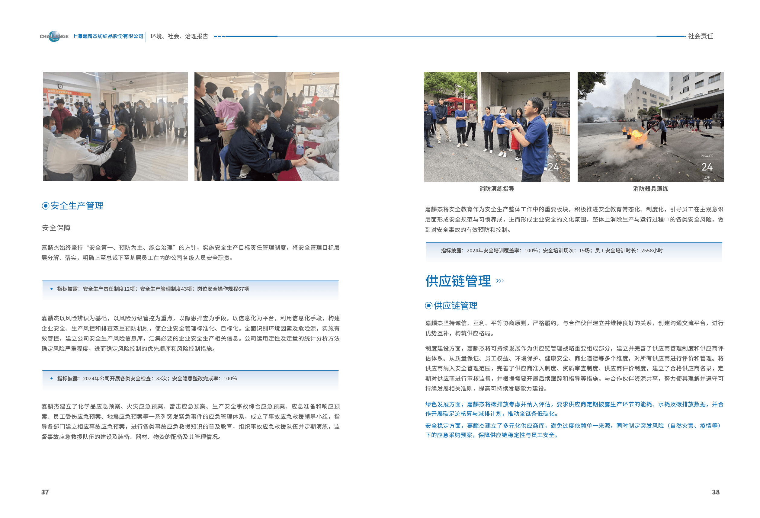This screenshot has height=518, width=760.
Task: Click the 安全生产管理 bullet circle icon
Action: [x=46, y=206]
